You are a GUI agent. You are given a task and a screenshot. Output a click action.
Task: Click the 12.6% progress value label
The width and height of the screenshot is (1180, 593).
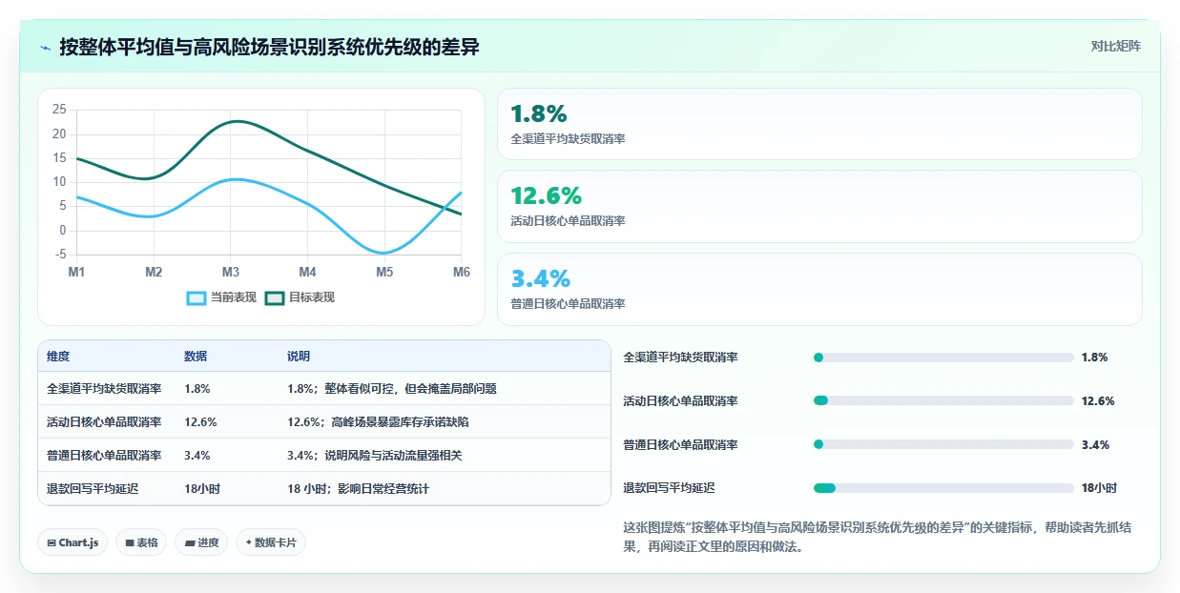(x=1098, y=401)
